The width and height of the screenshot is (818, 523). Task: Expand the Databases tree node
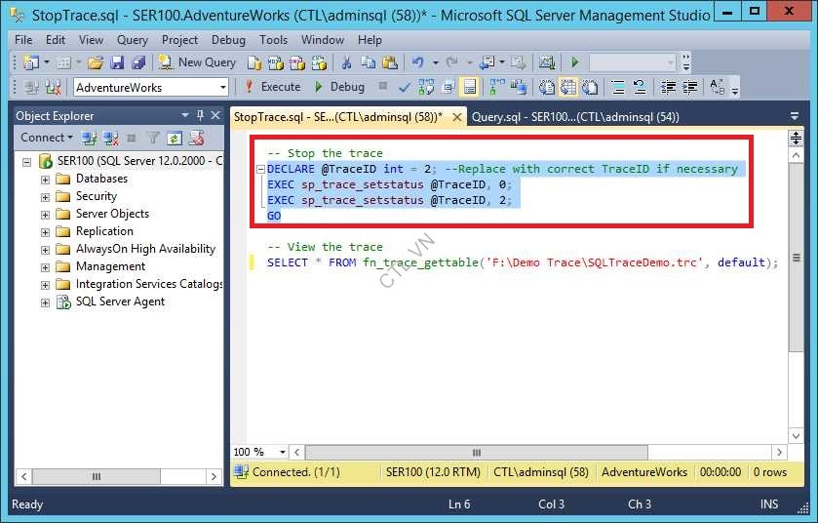46,180
